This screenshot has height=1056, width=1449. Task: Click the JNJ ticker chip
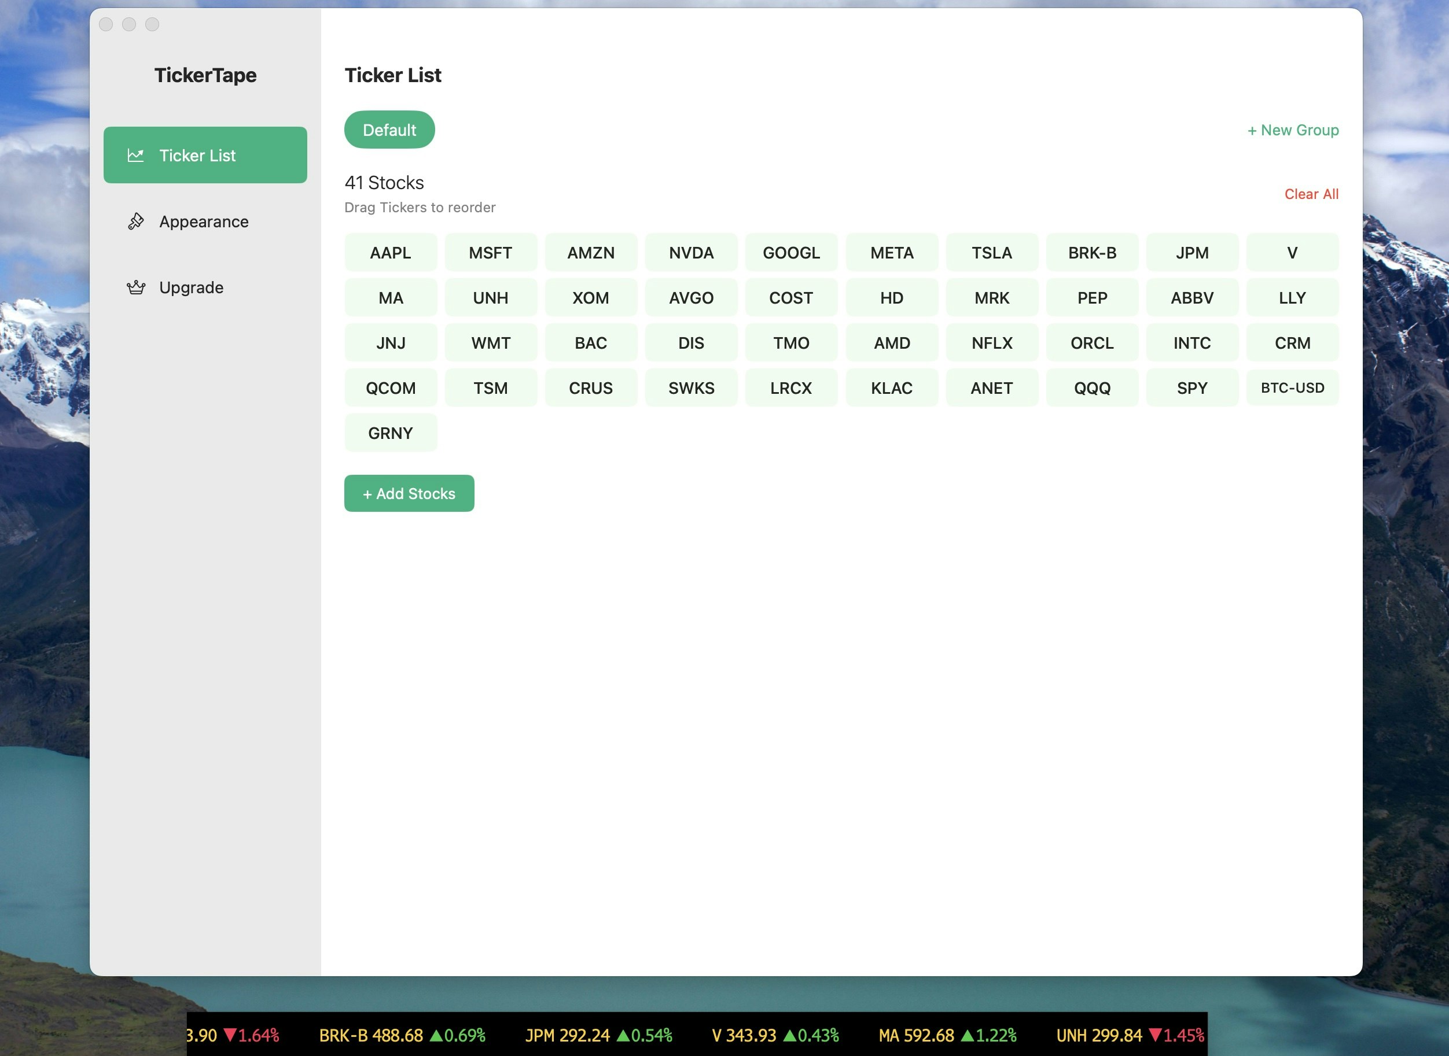[391, 342]
